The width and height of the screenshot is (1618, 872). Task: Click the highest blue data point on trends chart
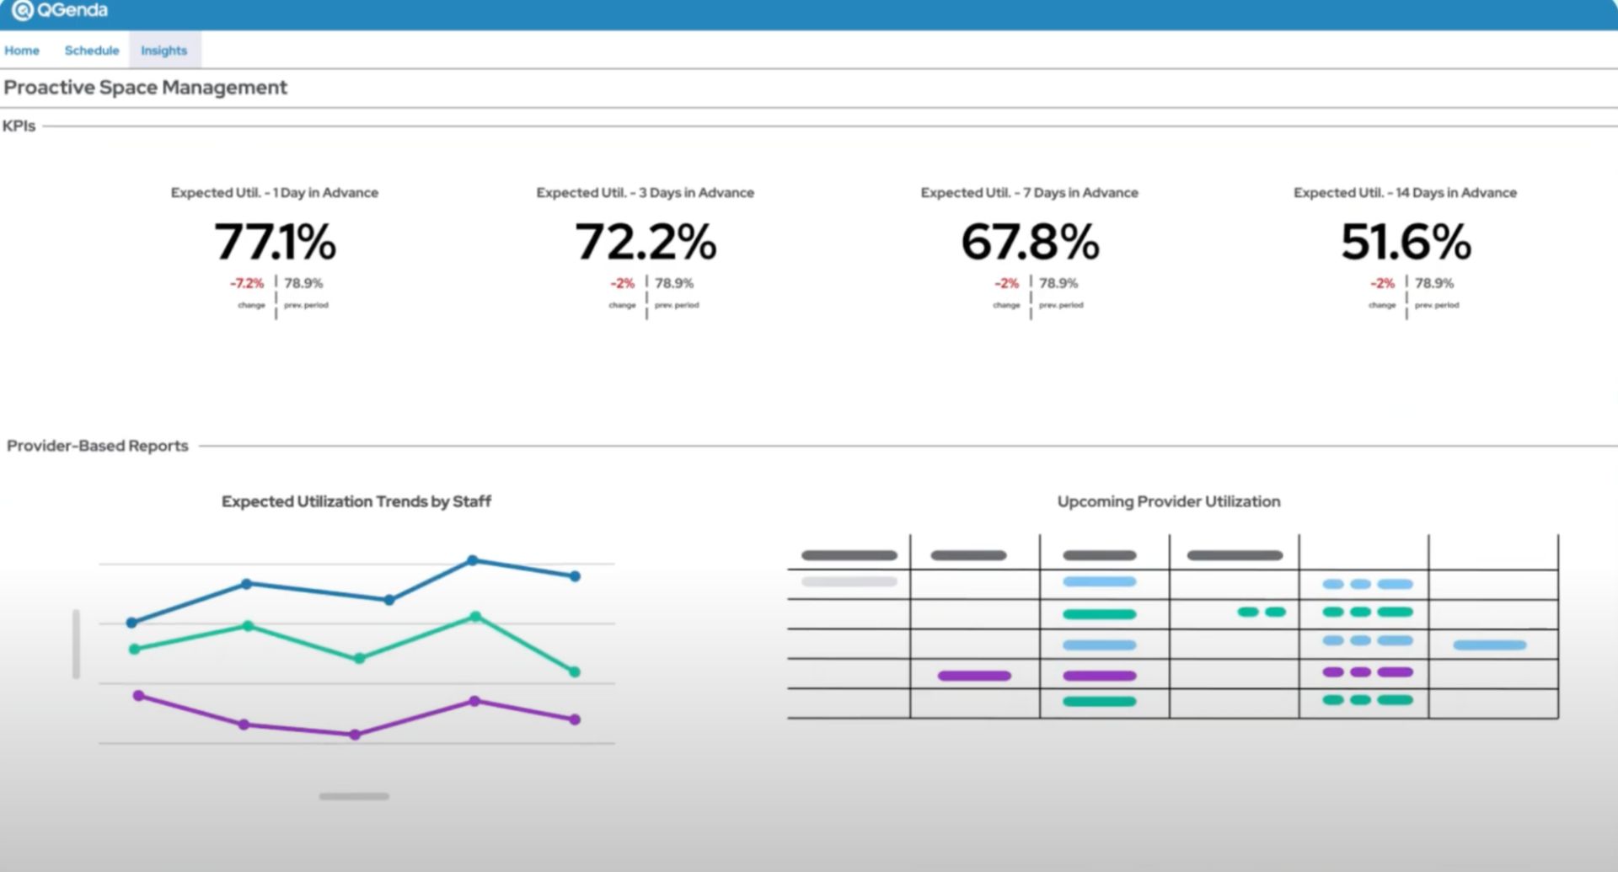472,559
